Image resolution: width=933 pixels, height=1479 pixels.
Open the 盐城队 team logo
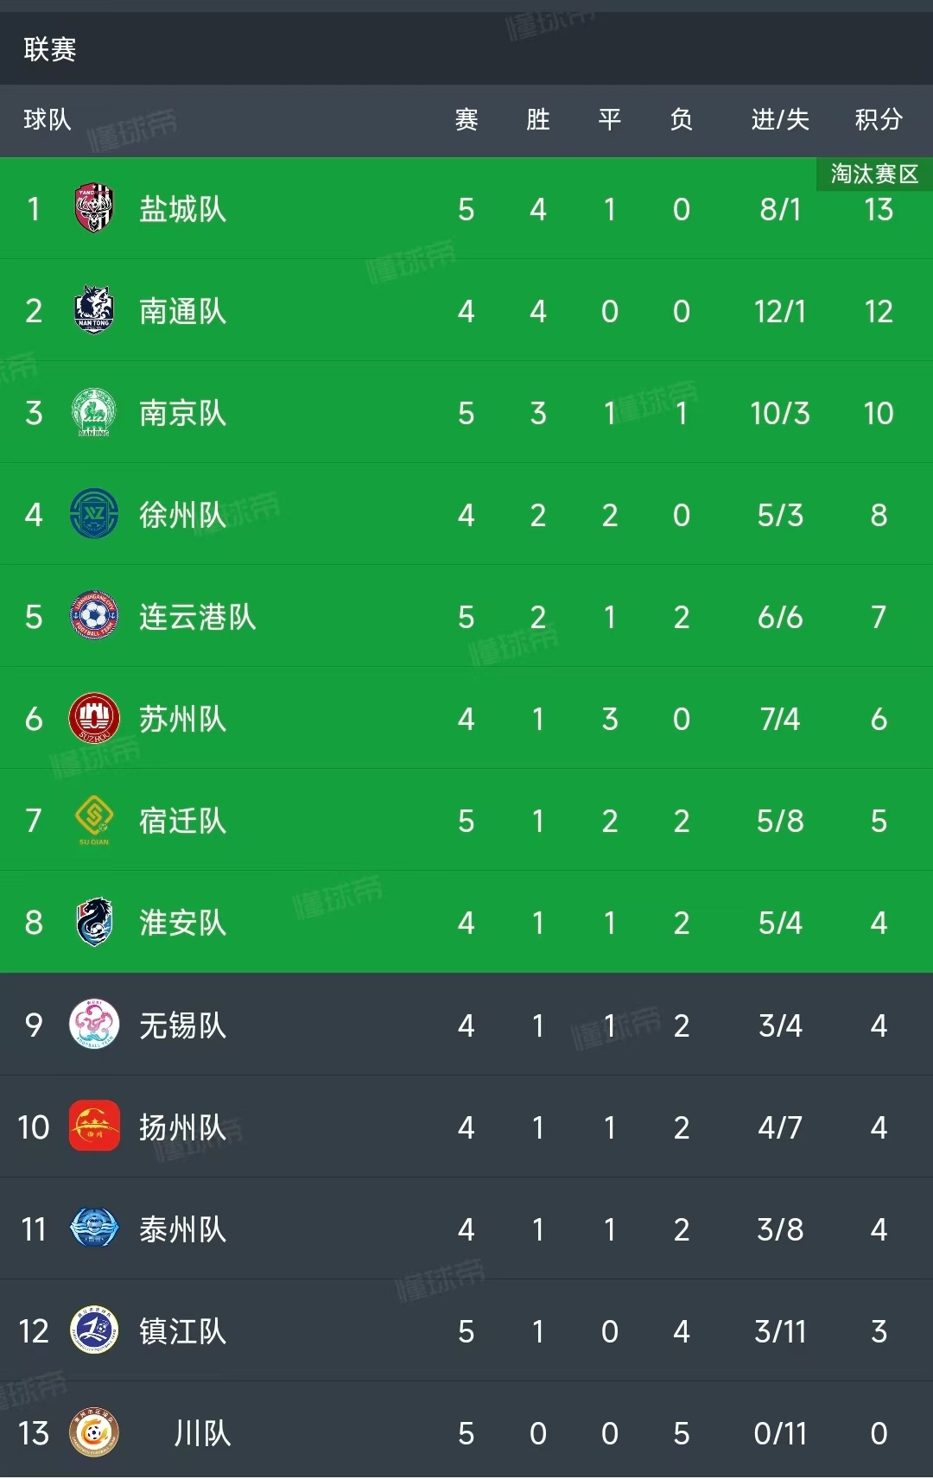point(94,208)
